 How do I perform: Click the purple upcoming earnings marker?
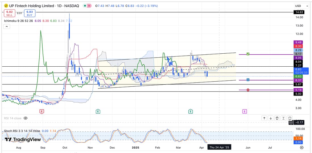click(244, 112)
